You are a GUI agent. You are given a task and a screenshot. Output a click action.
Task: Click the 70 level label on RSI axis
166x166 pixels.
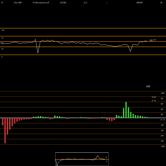coord(2,38)
